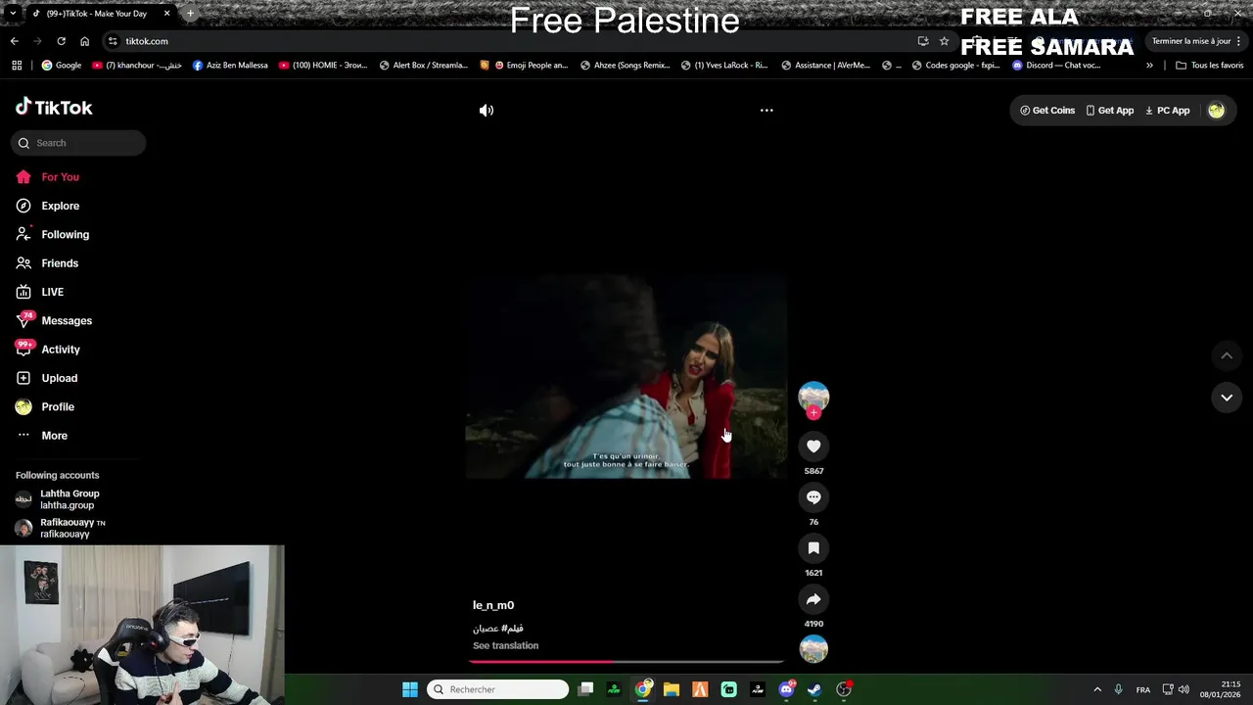Open the Windows Start menu

(x=410, y=689)
